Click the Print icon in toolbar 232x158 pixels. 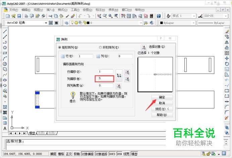(26, 16)
